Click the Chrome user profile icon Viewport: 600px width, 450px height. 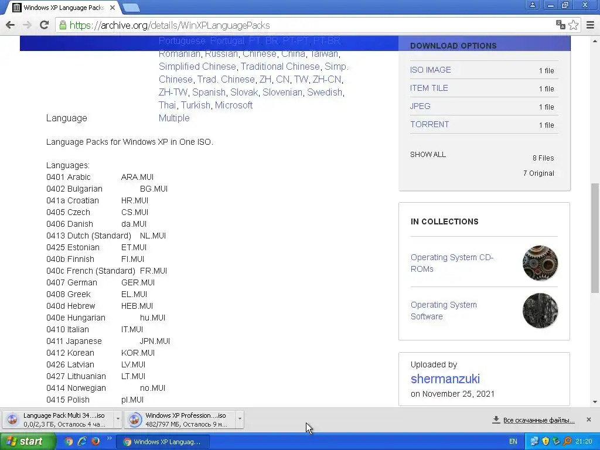(532, 5)
